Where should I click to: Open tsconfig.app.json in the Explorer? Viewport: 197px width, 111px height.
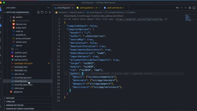coord(23,77)
